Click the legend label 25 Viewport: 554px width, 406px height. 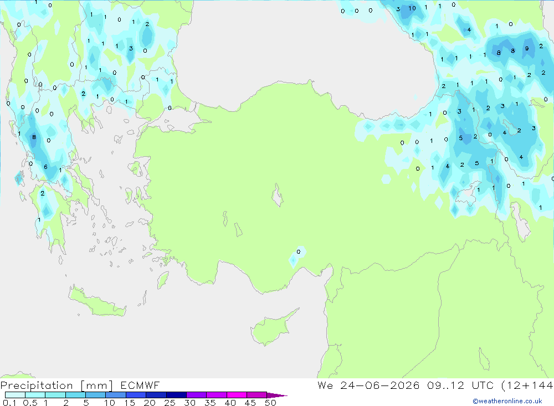click(170, 403)
